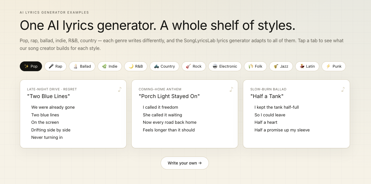Click the guitar icon in the Rock tab
This screenshot has height=184, width=371.
click(x=188, y=66)
